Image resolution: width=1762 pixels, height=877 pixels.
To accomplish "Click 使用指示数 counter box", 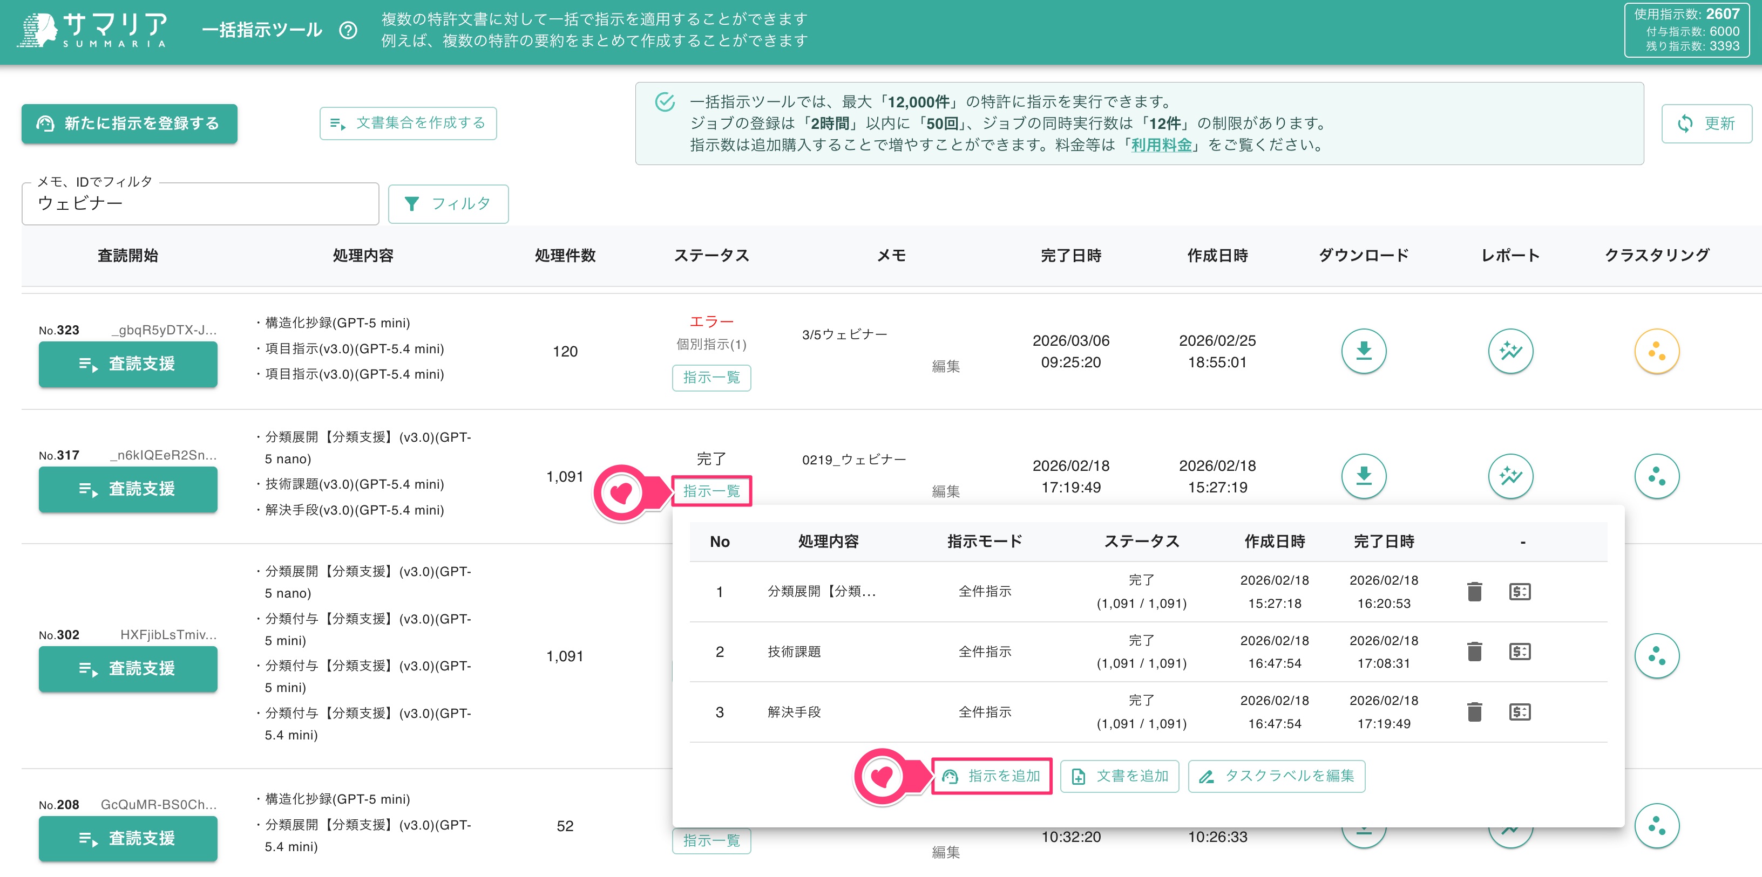I will (x=1687, y=30).
